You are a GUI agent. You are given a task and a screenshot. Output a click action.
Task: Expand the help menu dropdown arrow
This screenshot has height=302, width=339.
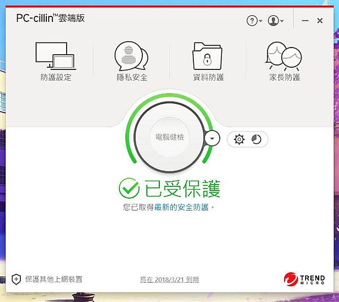260,21
